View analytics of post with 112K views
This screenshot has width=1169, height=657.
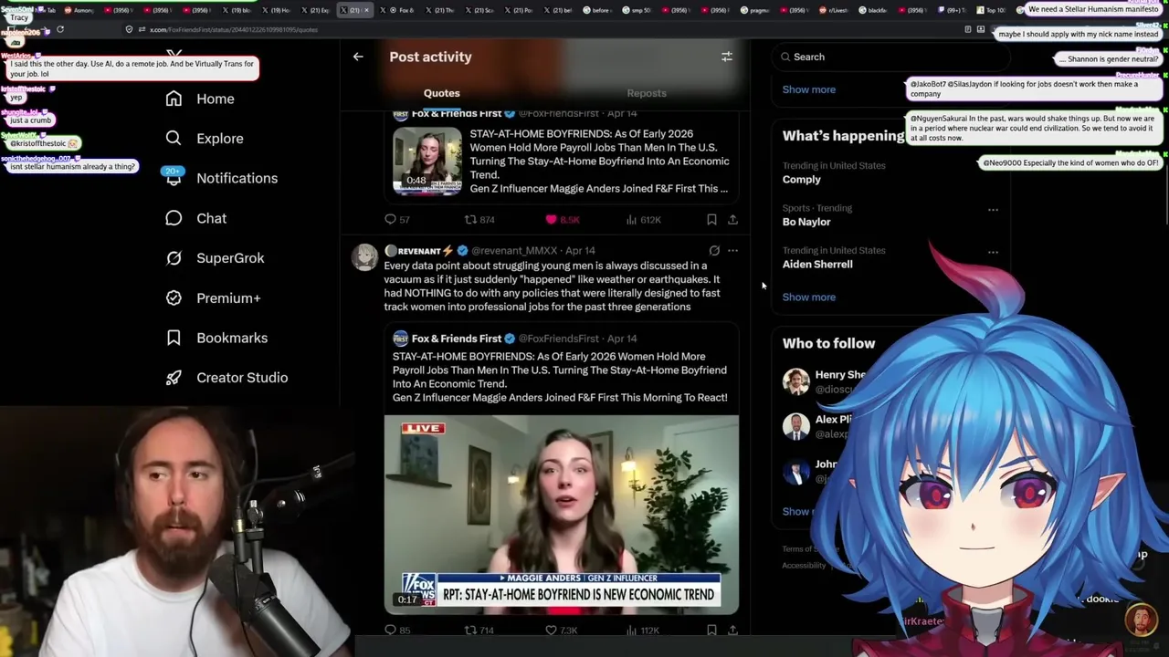[643, 631]
